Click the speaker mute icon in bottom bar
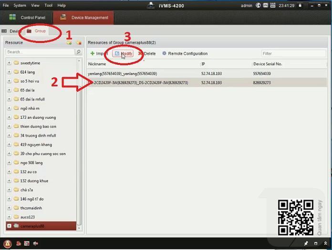 click(36, 243)
